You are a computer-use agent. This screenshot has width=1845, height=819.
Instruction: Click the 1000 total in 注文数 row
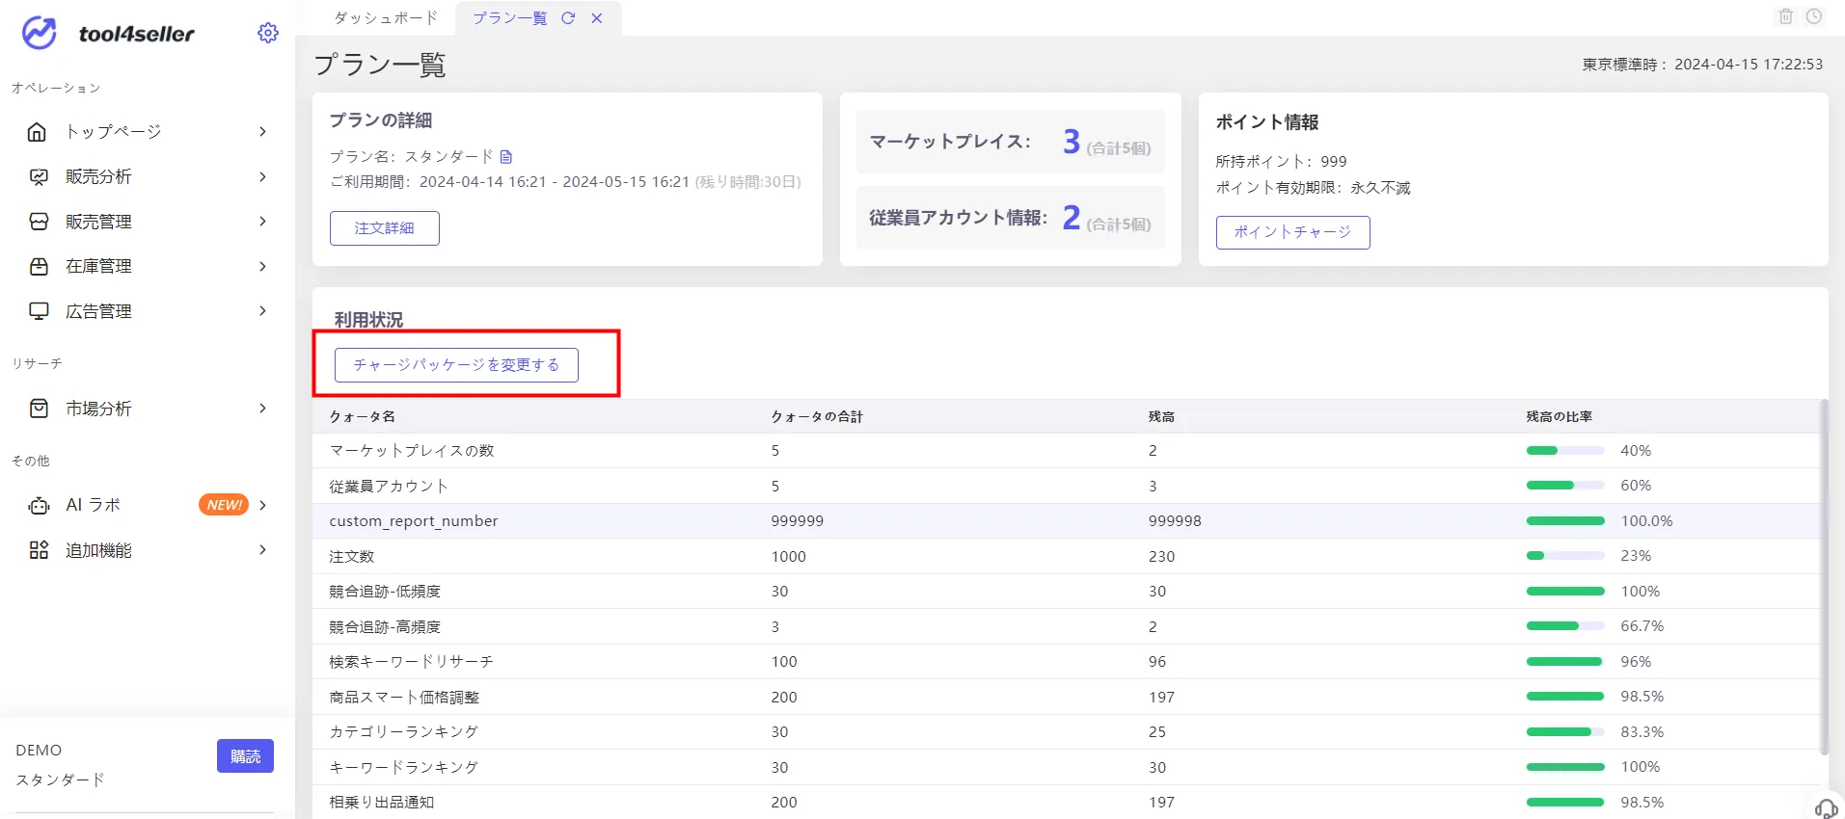click(789, 556)
